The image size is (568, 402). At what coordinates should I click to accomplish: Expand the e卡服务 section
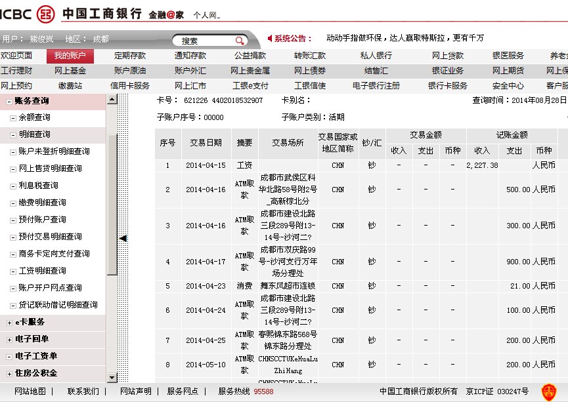pyautogui.click(x=9, y=323)
